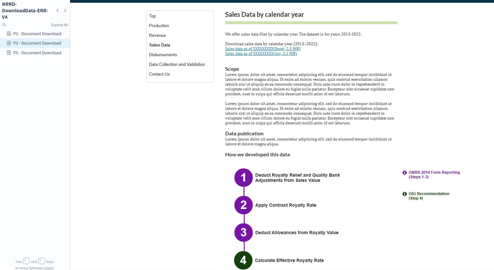Image resolution: width=494 pixels, height=270 pixels.
Task: Click the dark green step 4 circle
Action: pyautogui.click(x=243, y=260)
